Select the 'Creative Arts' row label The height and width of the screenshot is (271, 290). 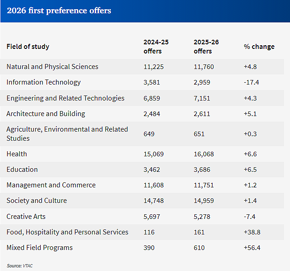tap(26, 217)
